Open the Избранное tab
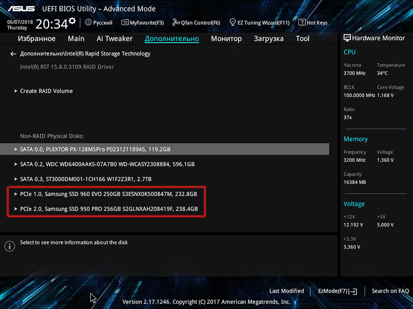This screenshot has height=309, width=413. tap(37, 39)
